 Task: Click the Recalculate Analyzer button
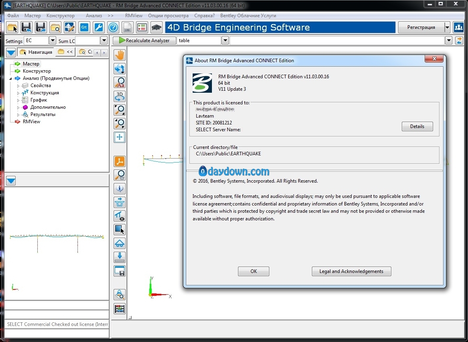click(144, 40)
